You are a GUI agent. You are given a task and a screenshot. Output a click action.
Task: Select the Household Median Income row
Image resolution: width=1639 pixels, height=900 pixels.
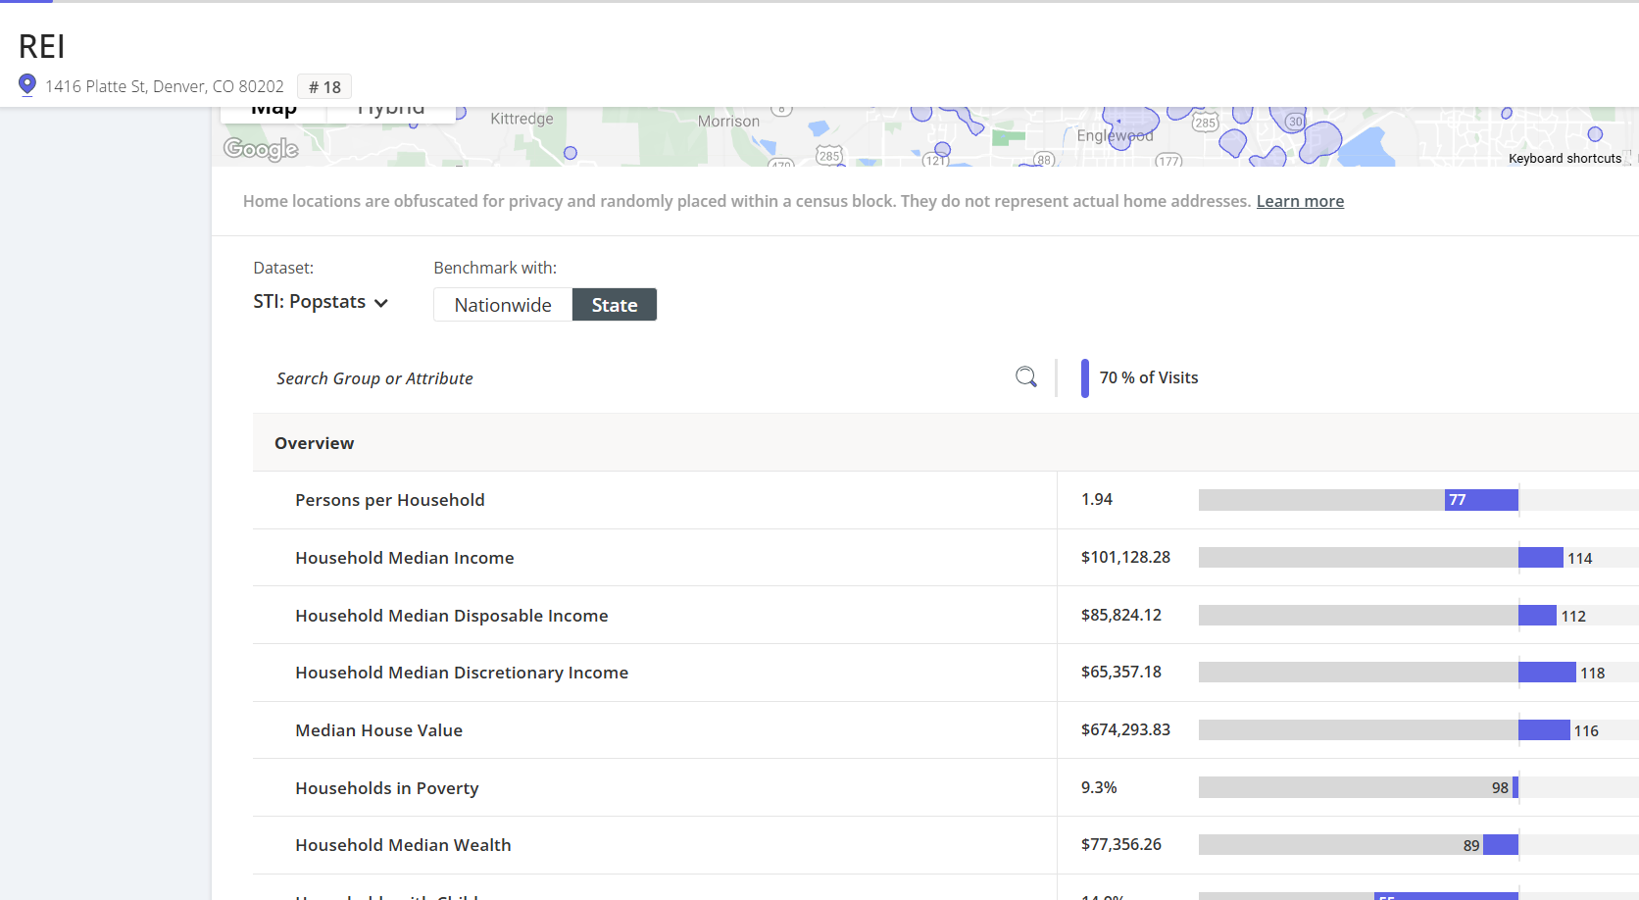tap(946, 558)
